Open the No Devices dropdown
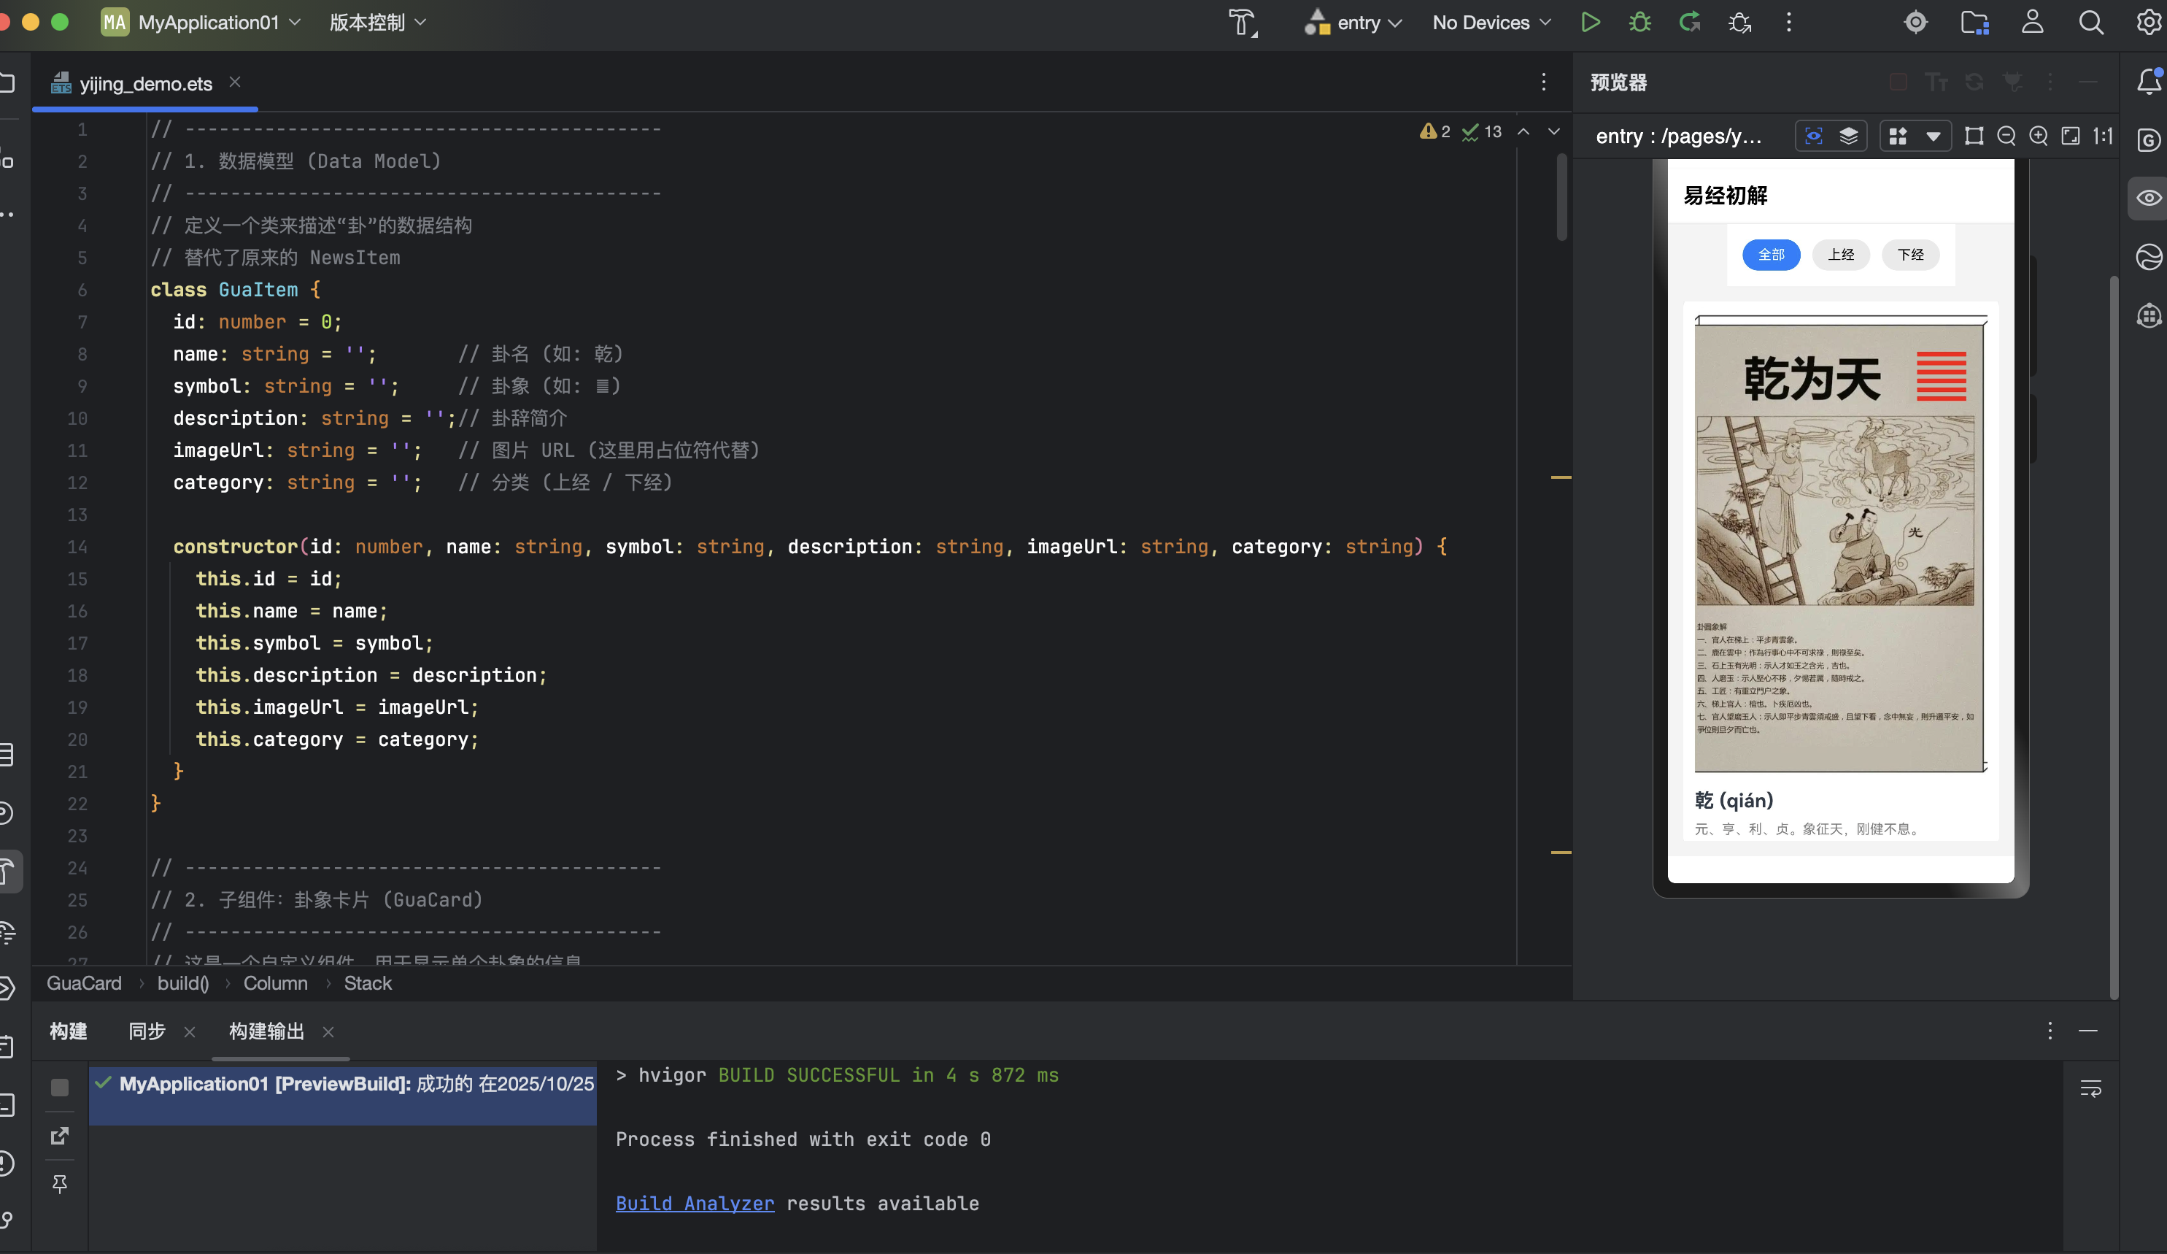Screen dimensions: 2167x1254 (1491, 23)
